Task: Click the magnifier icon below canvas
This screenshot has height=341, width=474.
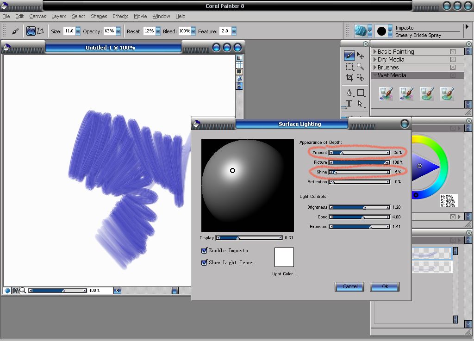Action: point(23,290)
